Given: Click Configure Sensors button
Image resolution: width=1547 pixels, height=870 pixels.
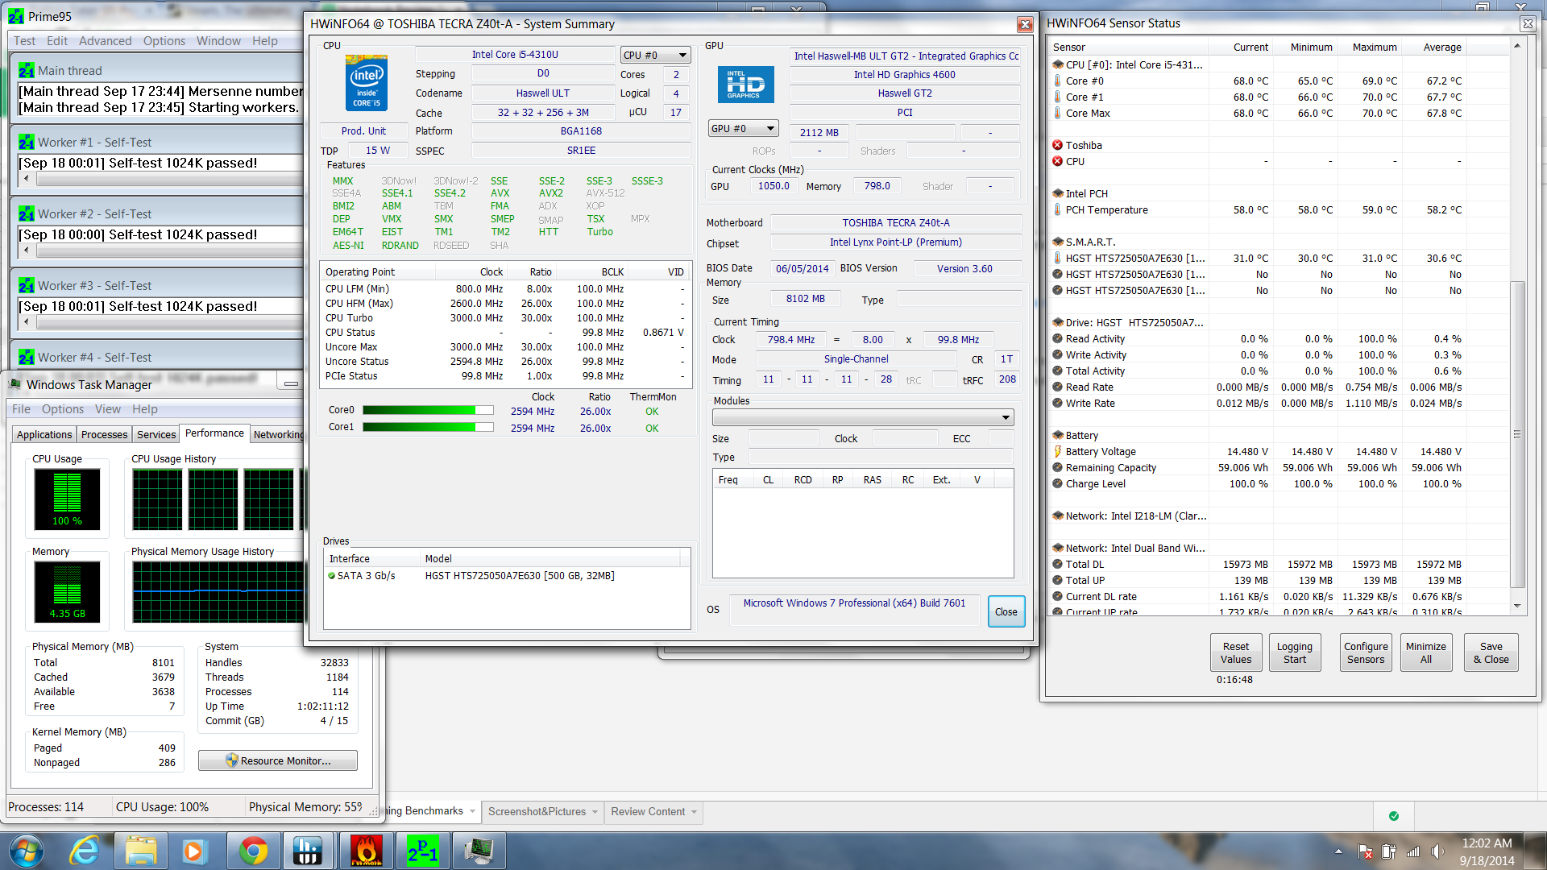Looking at the screenshot, I should [x=1366, y=652].
